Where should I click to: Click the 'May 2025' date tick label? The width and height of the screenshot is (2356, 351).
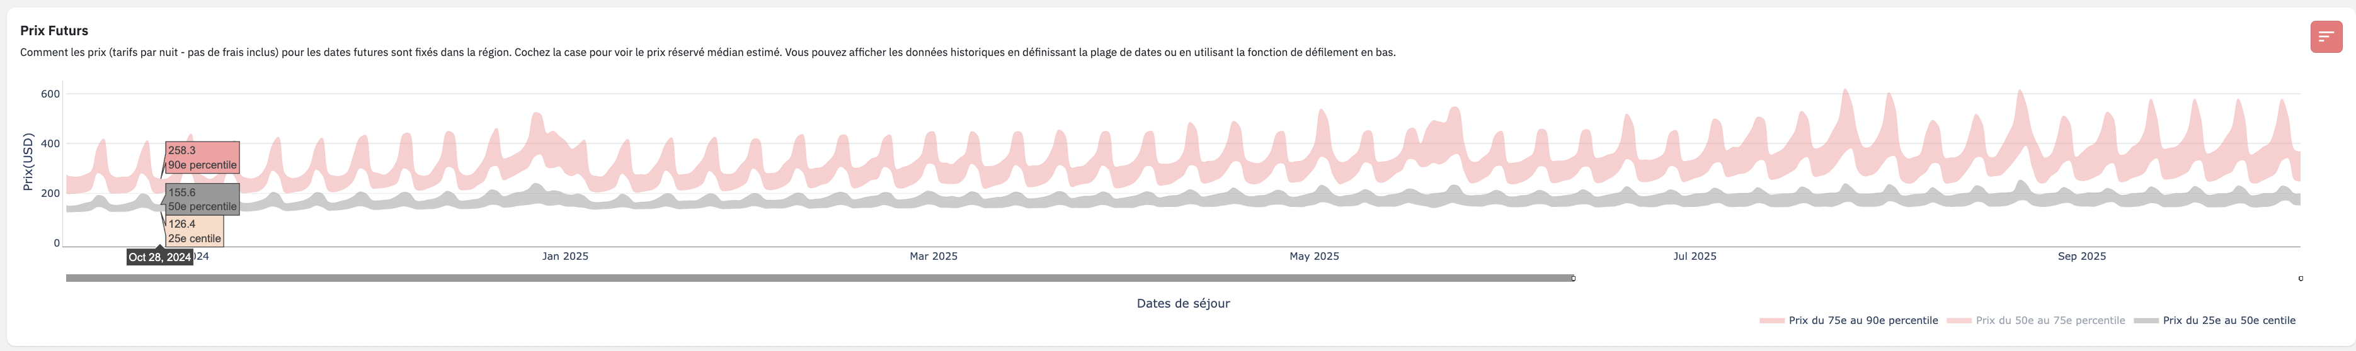[x=1313, y=257]
